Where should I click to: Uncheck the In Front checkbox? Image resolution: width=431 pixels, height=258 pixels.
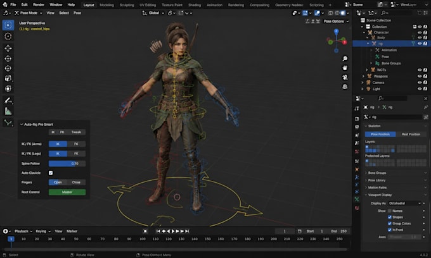click(x=390, y=230)
